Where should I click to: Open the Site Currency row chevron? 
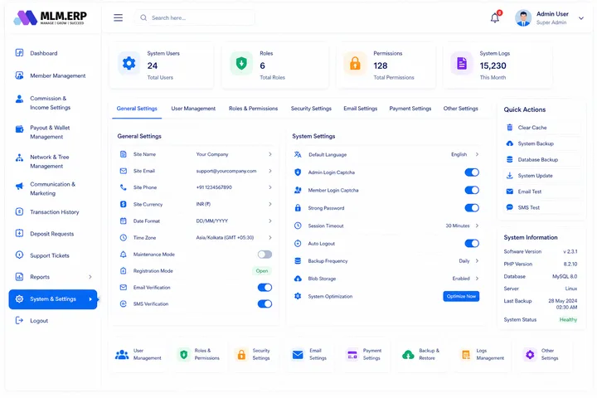click(x=270, y=204)
